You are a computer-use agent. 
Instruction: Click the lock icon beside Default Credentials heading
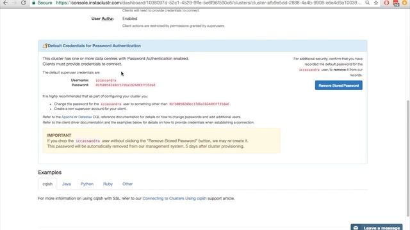tap(45, 45)
